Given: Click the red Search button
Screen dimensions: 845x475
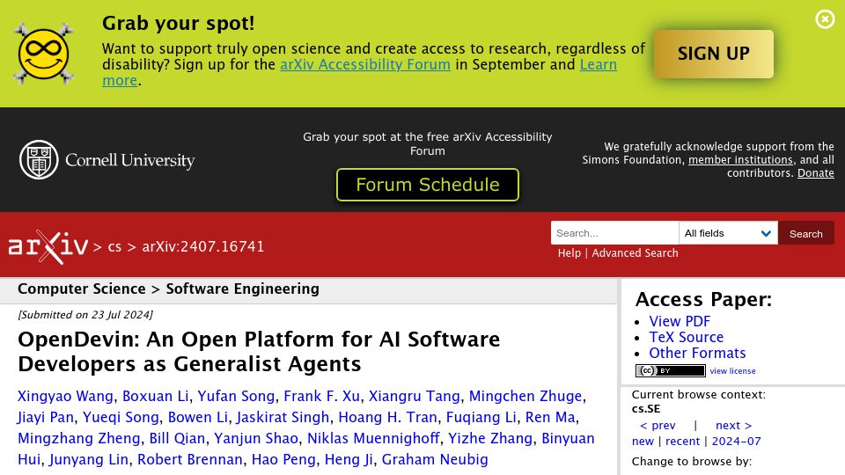Looking at the screenshot, I should (x=805, y=233).
